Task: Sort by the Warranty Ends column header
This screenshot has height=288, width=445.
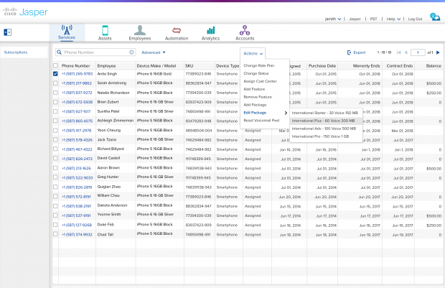Action: [366, 65]
